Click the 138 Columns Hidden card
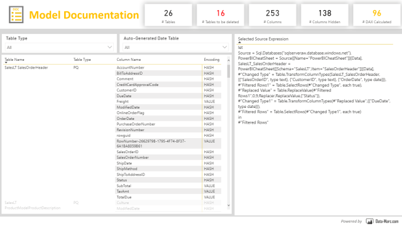 pyautogui.click(x=325, y=15)
